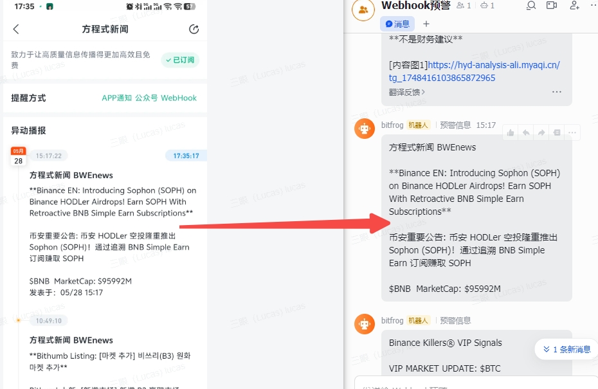Select the 提醒方式 label
This screenshot has width=598, height=389.
(28, 98)
